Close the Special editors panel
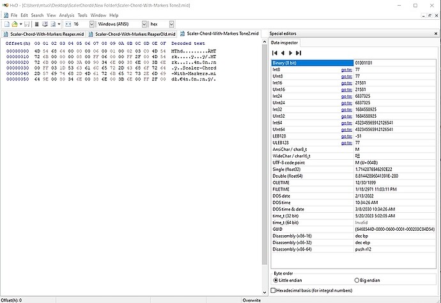441x303 pixels. [436, 33]
